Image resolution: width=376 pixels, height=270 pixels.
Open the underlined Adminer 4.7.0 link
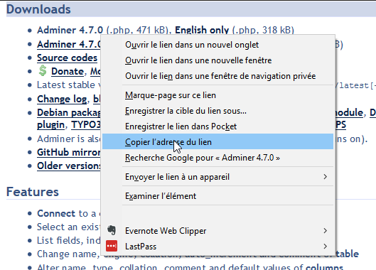pos(69,44)
